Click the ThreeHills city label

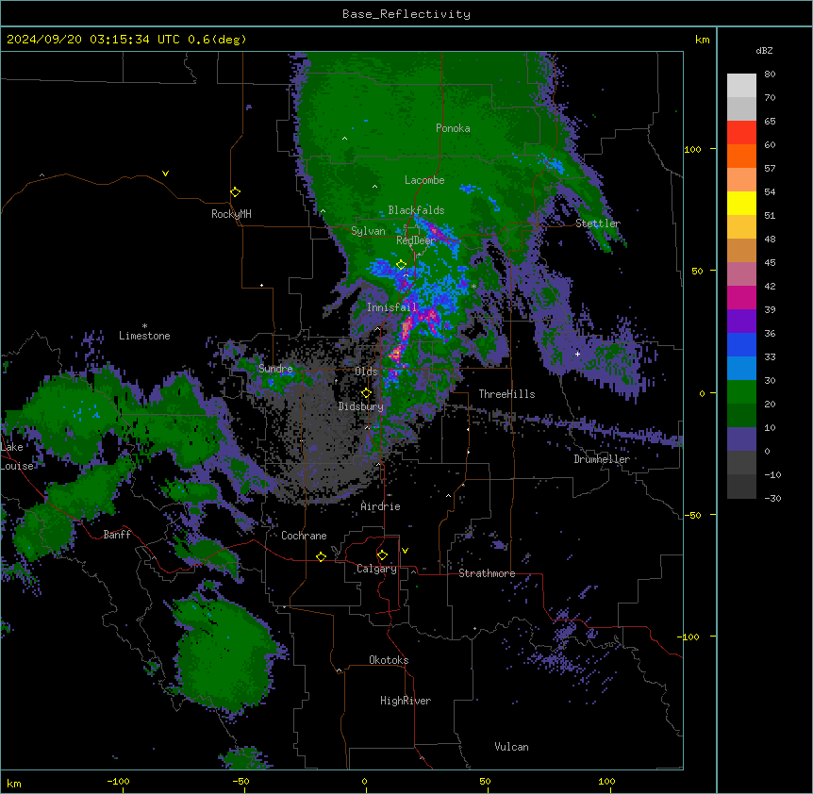click(x=506, y=394)
